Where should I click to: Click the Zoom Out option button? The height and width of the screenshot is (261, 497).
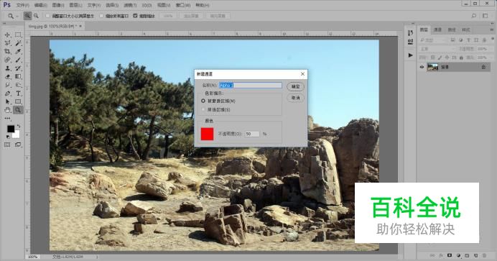(x=36, y=16)
